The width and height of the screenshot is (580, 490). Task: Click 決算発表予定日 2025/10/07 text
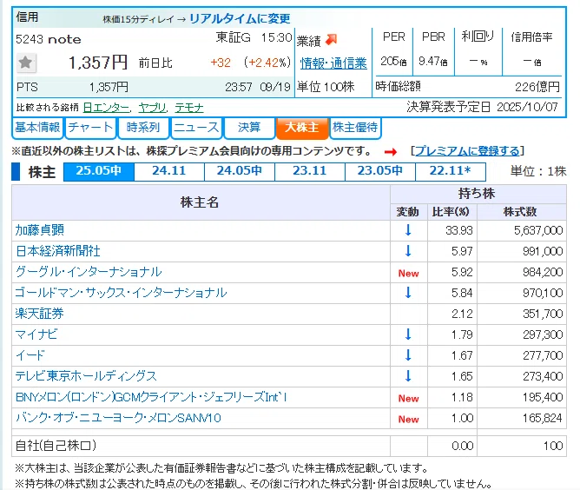coord(482,107)
